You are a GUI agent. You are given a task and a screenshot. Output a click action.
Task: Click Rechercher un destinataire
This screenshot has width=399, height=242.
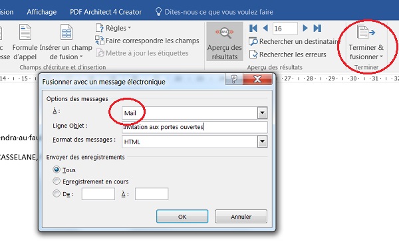293,41
